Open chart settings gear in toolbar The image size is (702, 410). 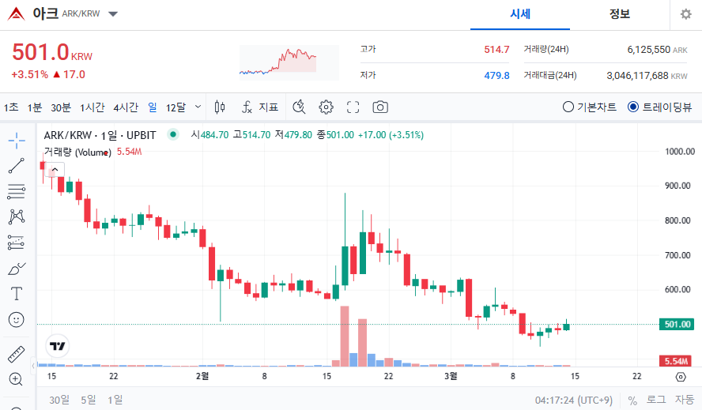(x=326, y=107)
